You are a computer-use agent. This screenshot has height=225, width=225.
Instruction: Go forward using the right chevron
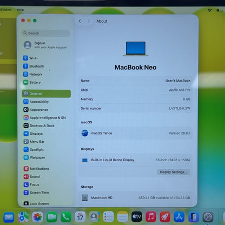[x=89, y=21]
